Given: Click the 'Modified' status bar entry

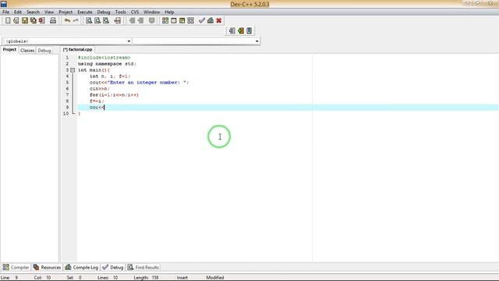Looking at the screenshot, I should 215,278.
